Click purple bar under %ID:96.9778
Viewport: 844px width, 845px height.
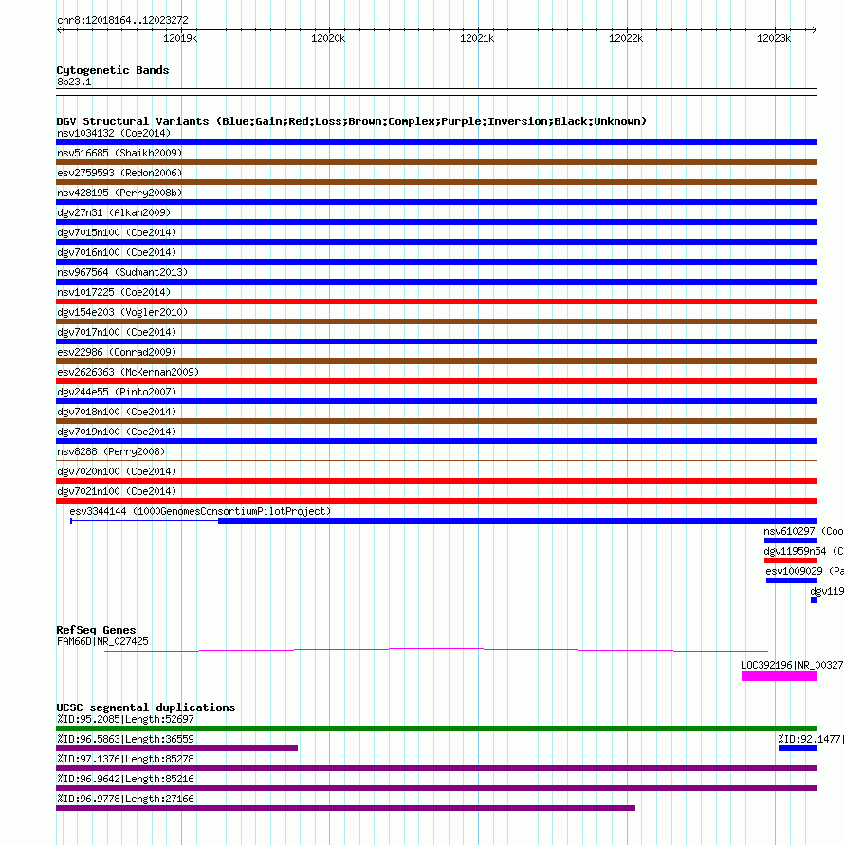pos(345,808)
